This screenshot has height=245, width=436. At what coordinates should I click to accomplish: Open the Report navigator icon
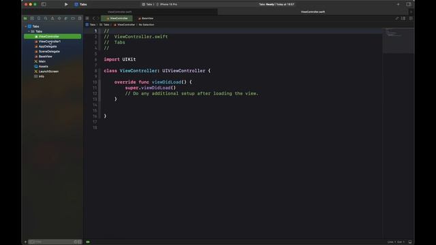click(x=80, y=18)
